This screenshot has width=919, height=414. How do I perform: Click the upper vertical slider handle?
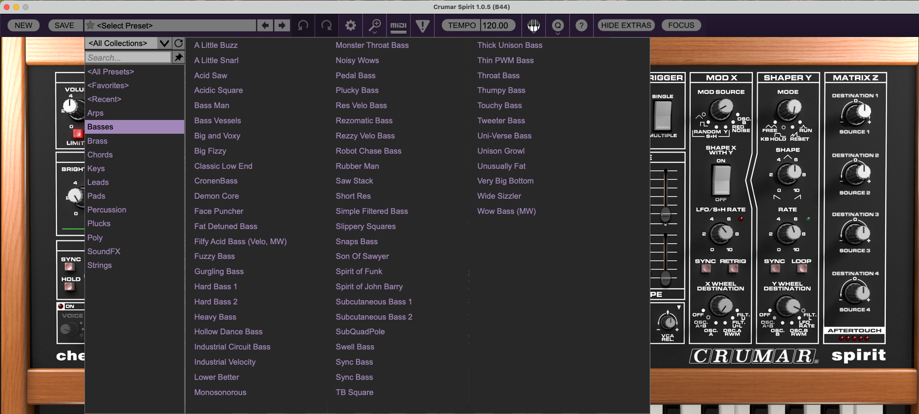coord(666,214)
